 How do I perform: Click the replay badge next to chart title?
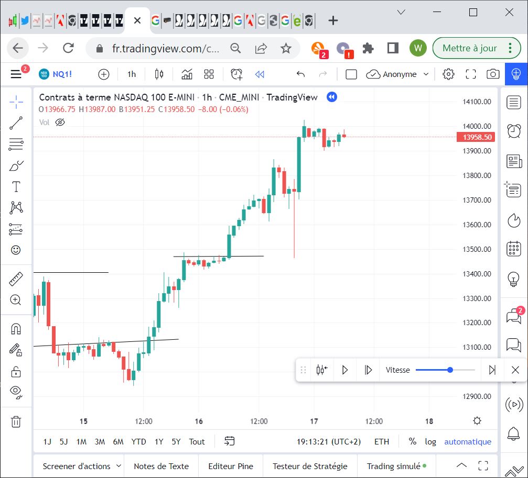pos(332,97)
